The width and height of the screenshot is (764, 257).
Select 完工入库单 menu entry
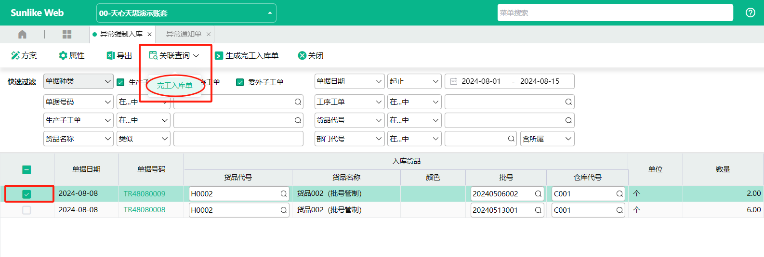[174, 86]
